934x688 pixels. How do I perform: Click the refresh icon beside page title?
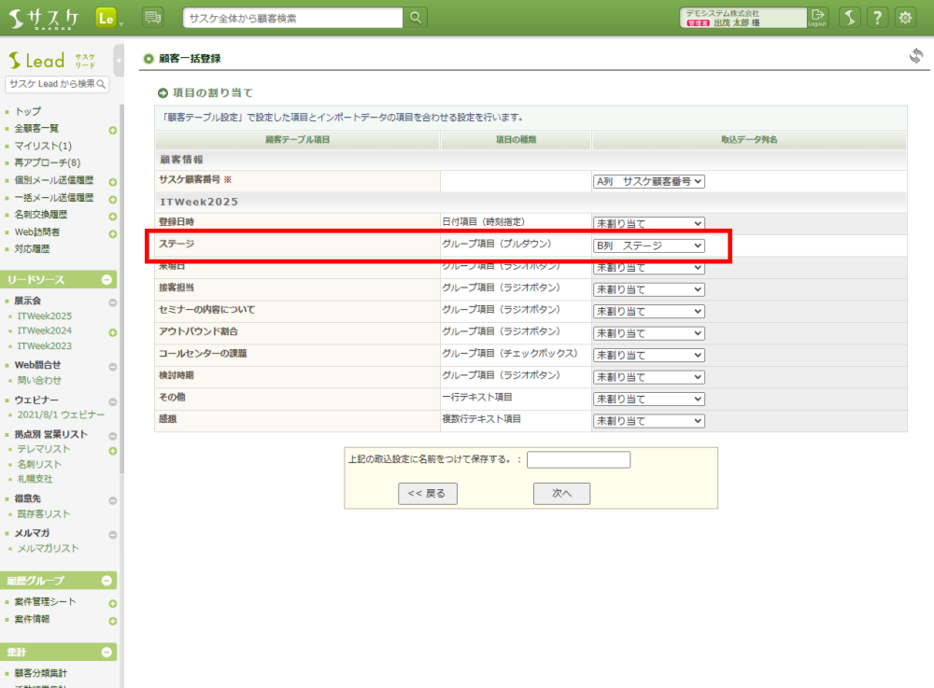[916, 56]
